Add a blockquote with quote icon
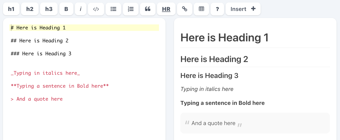Screen dimensions: 340x140 click(x=148, y=9)
